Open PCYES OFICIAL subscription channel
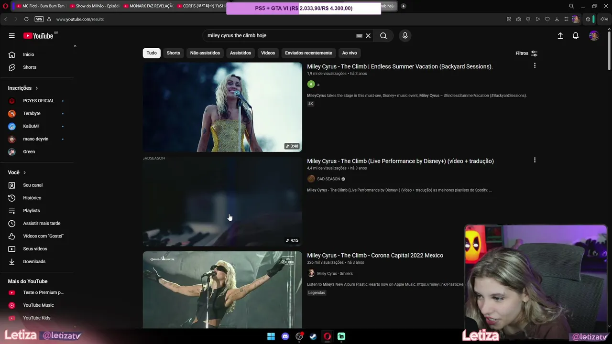The width and height of the screenshot is (612, 344). click(x=38, y=101)
